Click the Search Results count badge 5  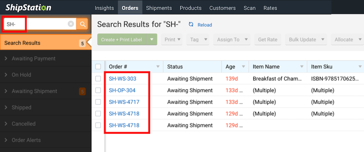point(82,43)
